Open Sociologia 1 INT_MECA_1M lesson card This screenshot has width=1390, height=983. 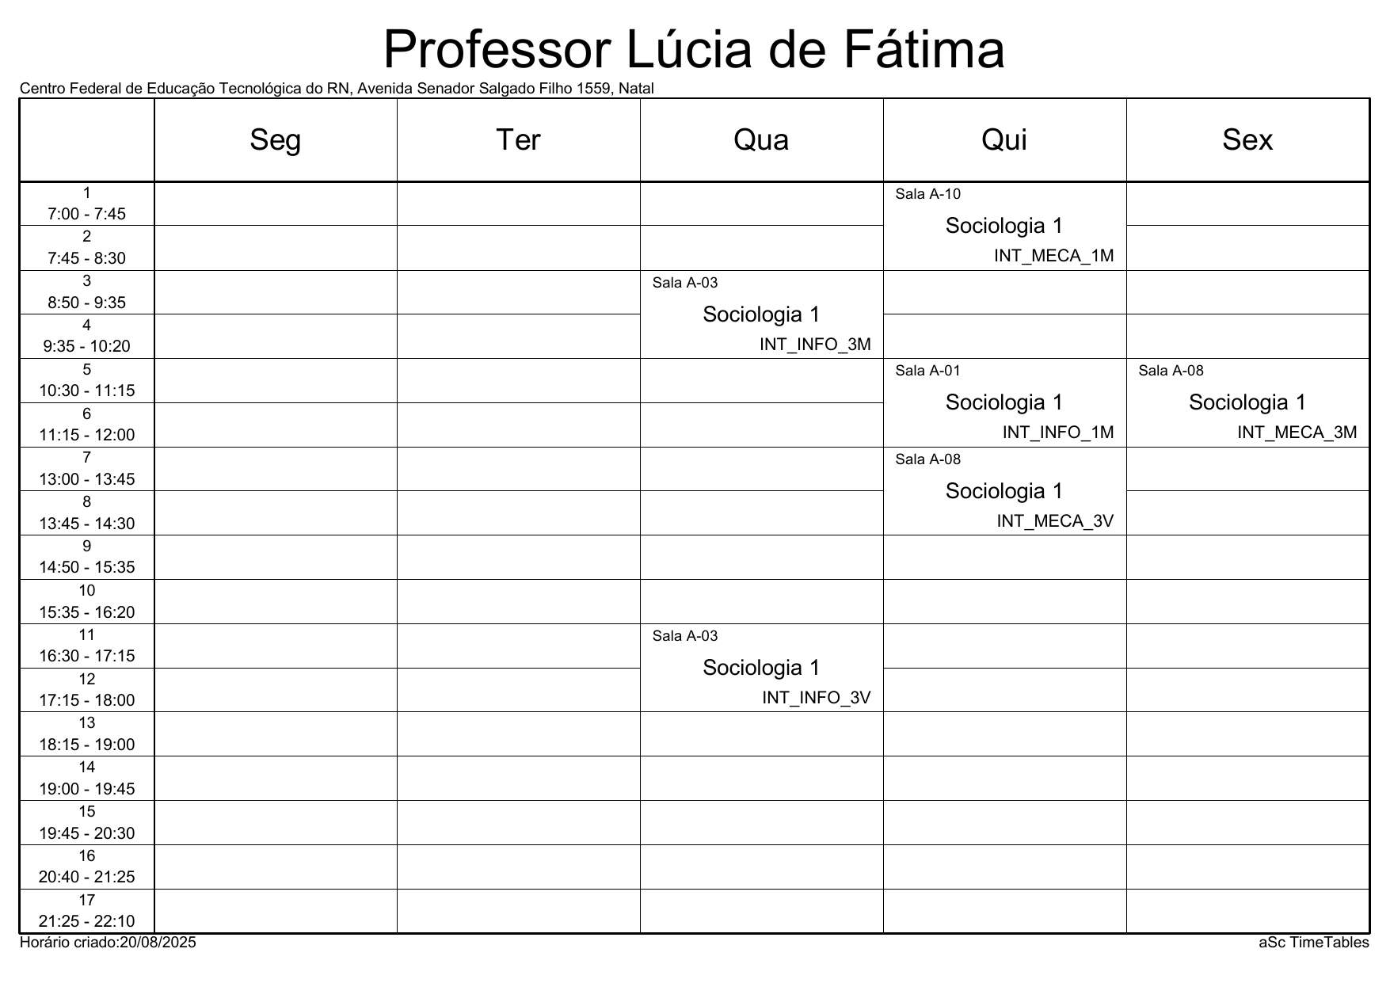click(x=1004, y=227)
